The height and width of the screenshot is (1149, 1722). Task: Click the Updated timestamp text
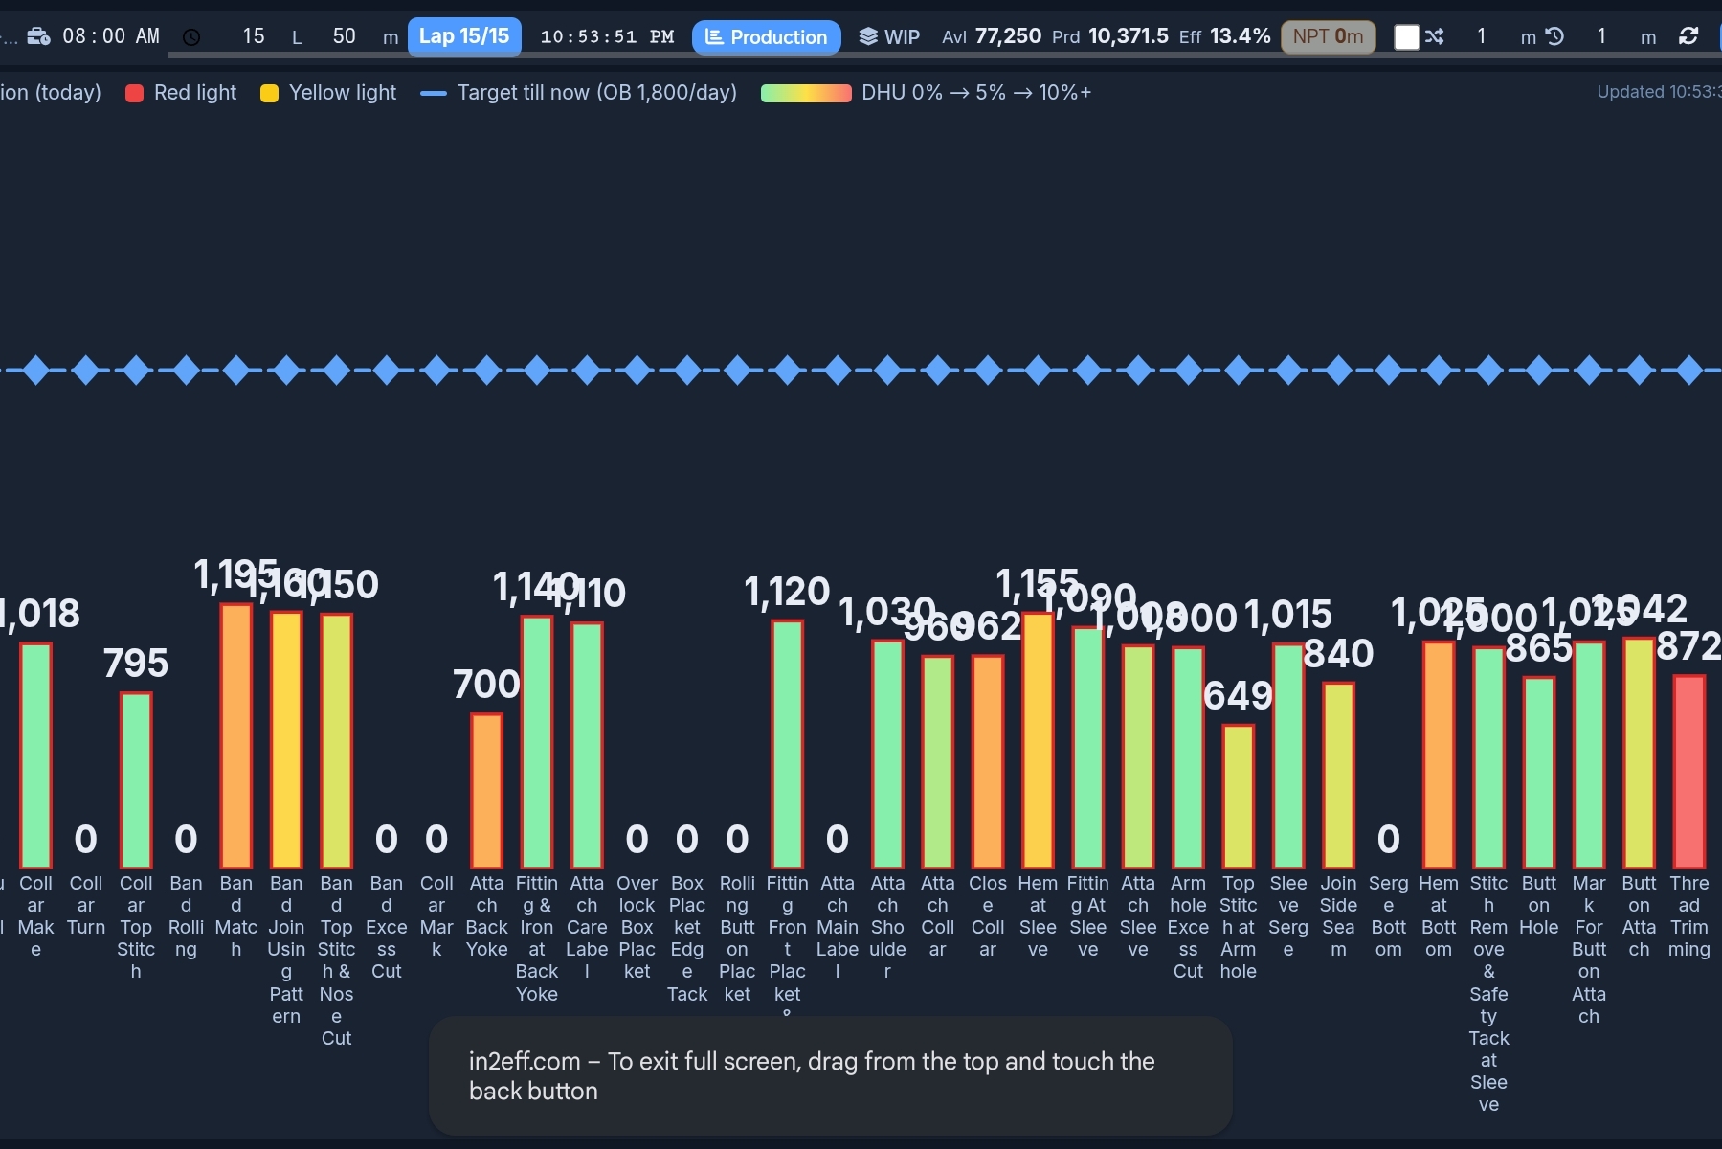[1659, 92]
